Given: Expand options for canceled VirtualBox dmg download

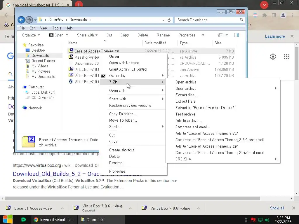Looking at the screenshot, I should [130, 208].
